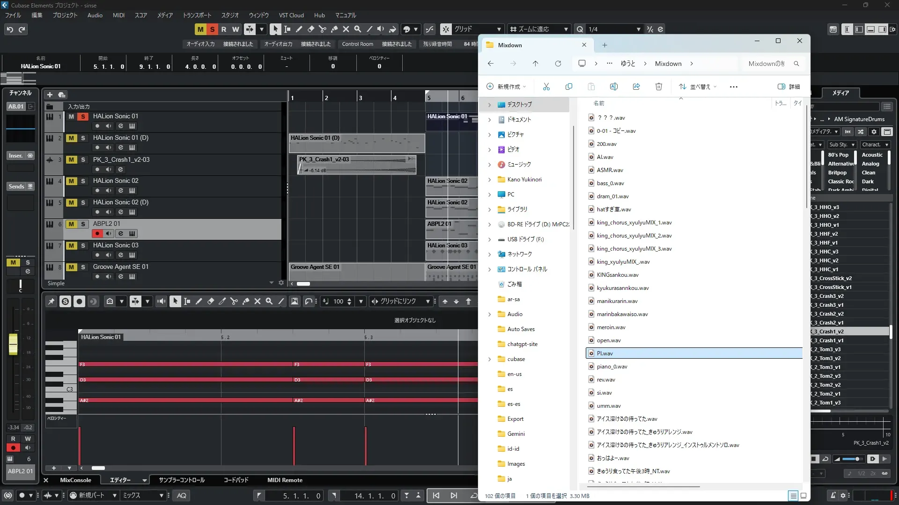Open the 並べ替え sort dropdown
This screenshot has height=505, width=899.
coord(698,87)
